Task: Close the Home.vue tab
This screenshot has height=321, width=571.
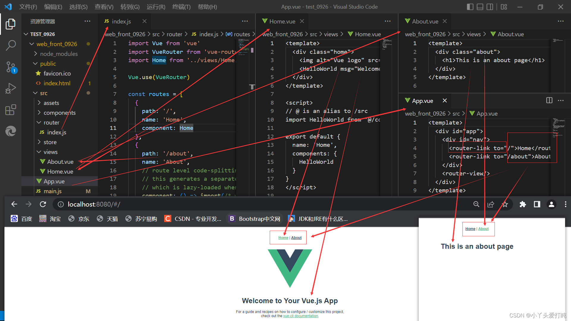Action: pos(302,21)
